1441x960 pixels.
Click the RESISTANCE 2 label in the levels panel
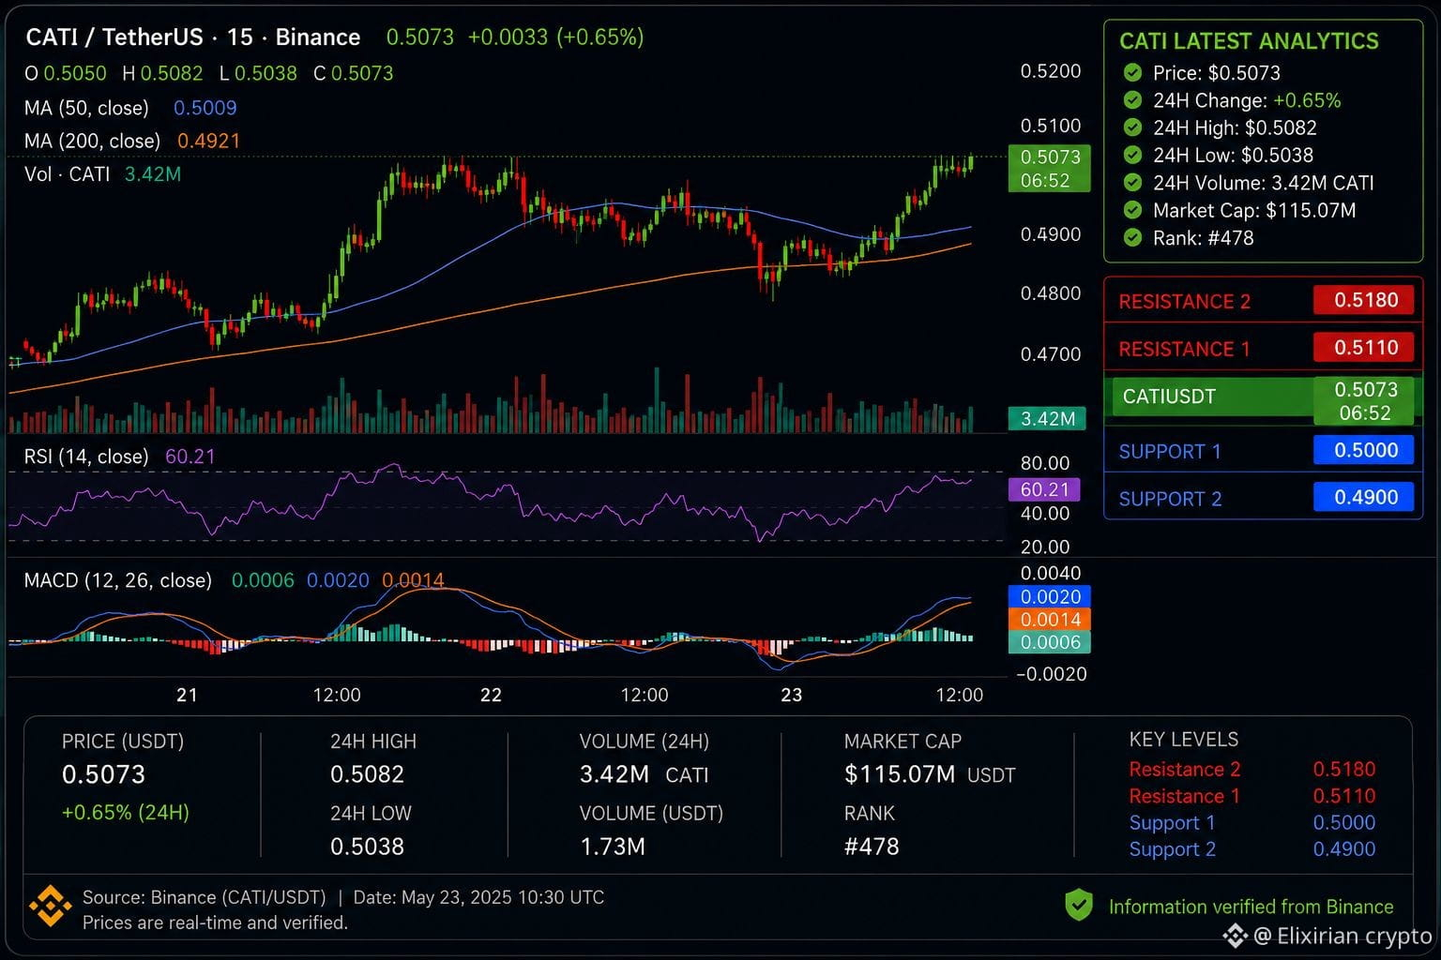click(x=1184, y=301)
